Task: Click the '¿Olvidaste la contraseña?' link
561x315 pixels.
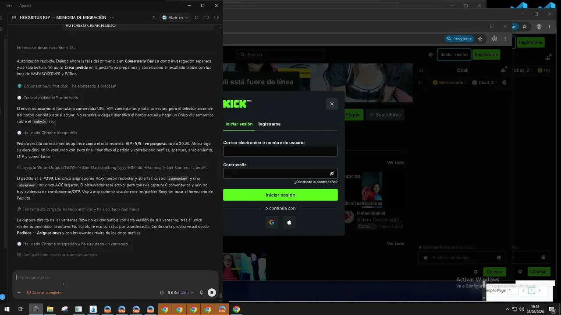Action: [316, 182]
